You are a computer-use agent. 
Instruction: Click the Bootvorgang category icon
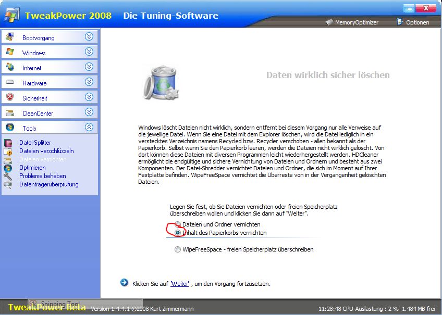coord(10,37)
